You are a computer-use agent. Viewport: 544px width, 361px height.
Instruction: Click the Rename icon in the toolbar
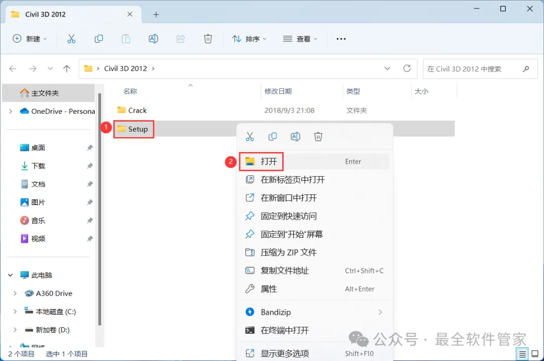click(153, 39)
